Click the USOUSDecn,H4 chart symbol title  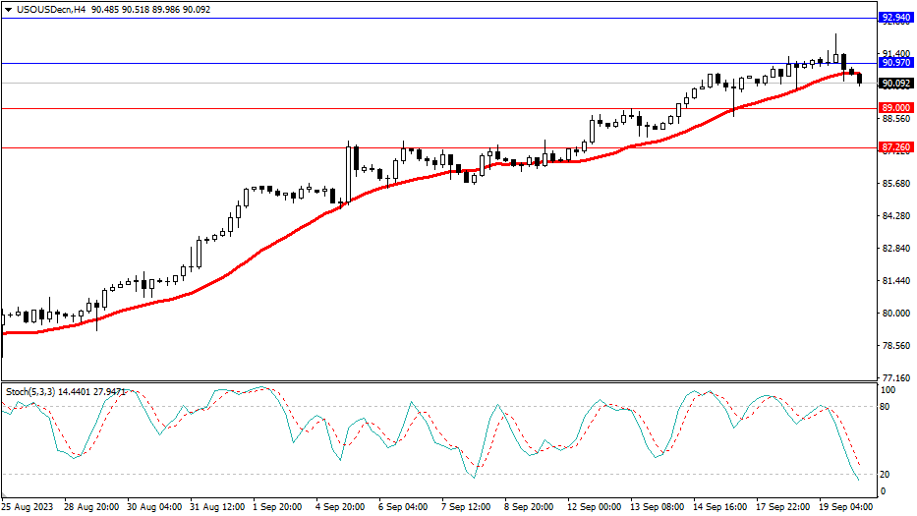coord(46,9)
